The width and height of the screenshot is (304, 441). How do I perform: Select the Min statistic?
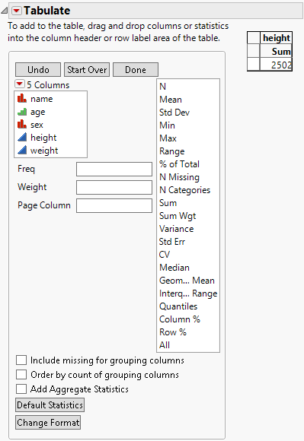coord(167,125)
